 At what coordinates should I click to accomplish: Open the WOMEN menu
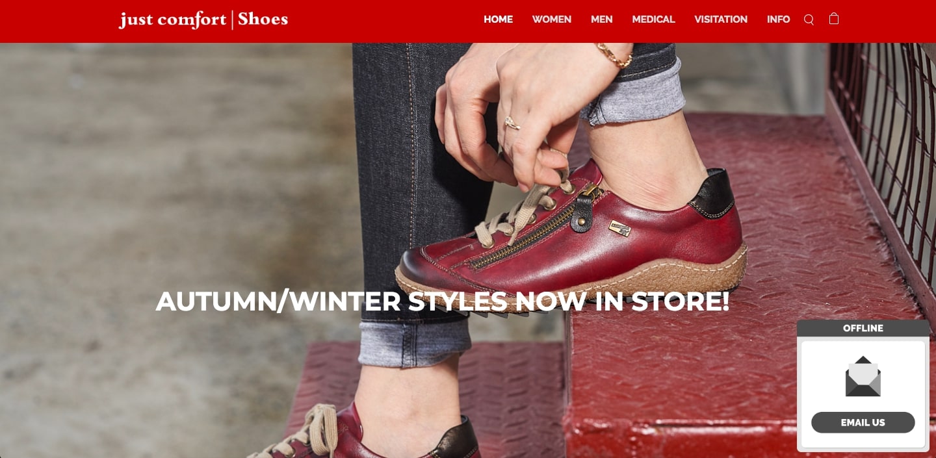(x=552, y=19)
